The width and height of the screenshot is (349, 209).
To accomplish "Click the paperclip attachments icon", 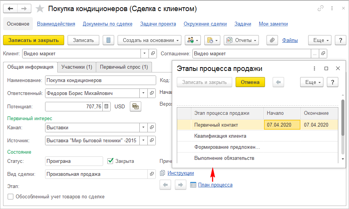I will 271,40.
